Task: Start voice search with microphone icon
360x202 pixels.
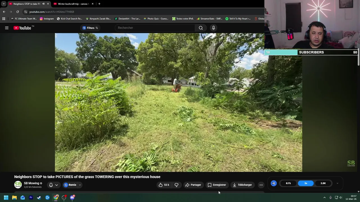Action: (213, 28)
